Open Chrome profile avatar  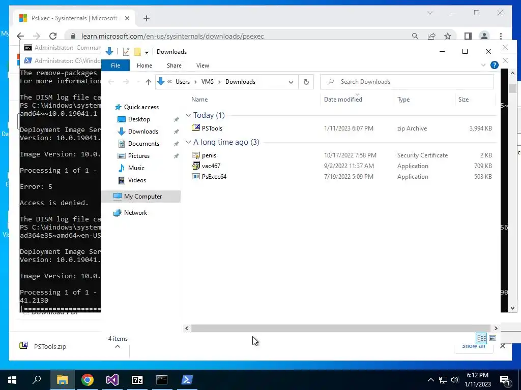tap(484, 36)
